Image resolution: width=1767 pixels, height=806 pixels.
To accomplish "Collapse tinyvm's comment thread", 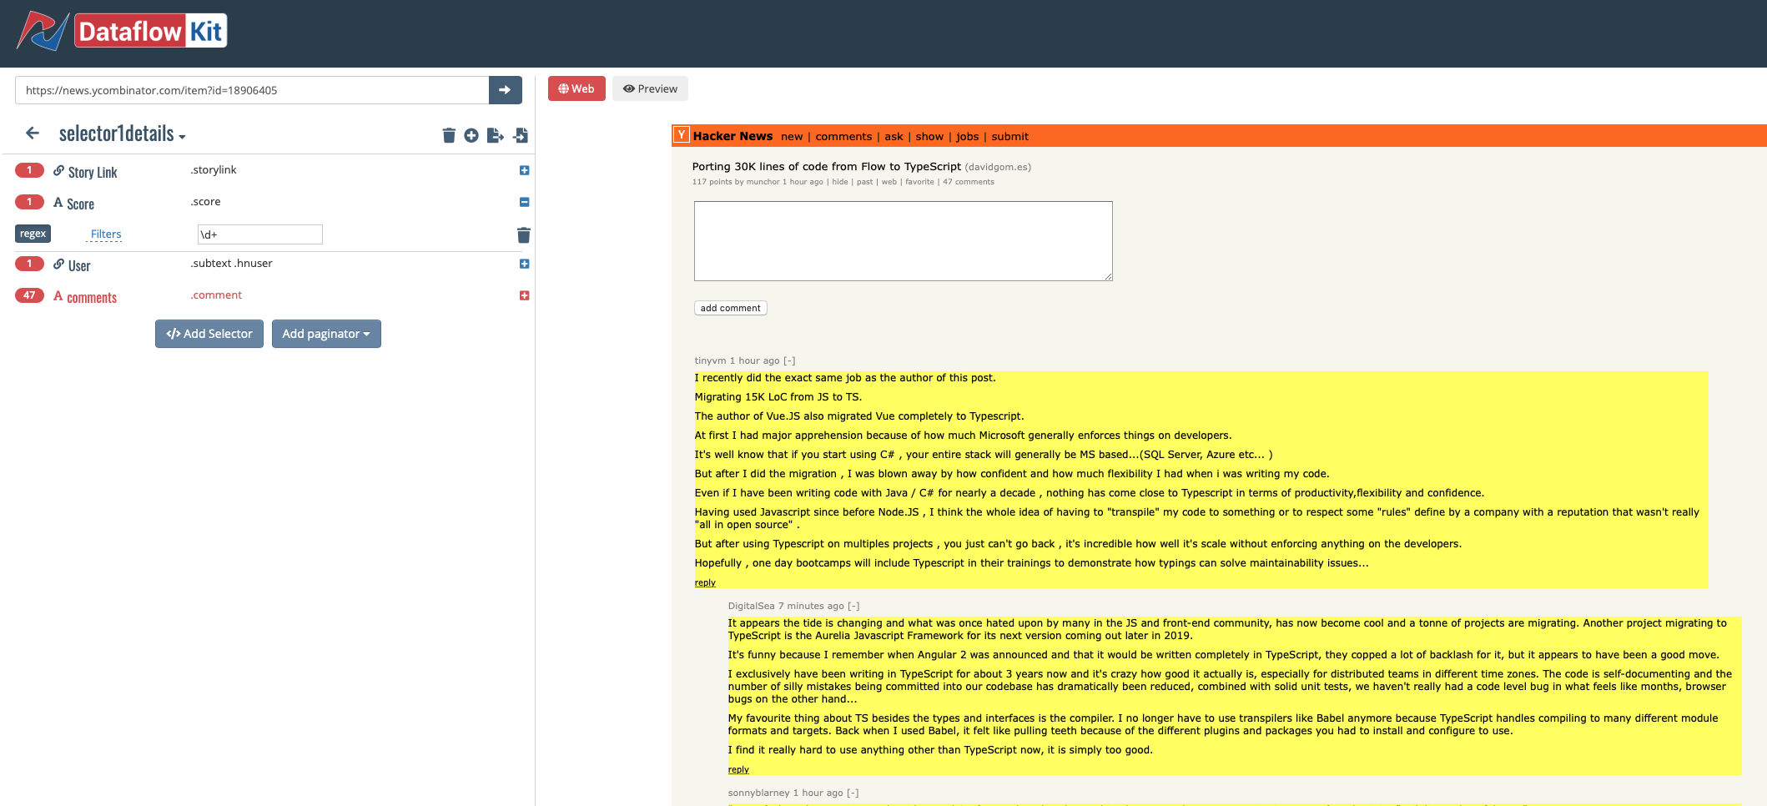I will pyautogui.click(x=789, y=360).
